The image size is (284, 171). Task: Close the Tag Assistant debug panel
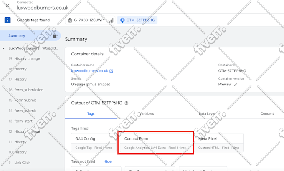(8, 5)
